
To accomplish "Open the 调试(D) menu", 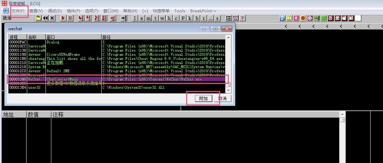I will click(55, 11).
